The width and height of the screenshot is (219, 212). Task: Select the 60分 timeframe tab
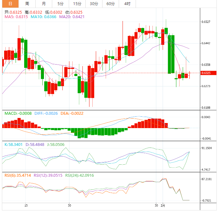pos(111,4)
